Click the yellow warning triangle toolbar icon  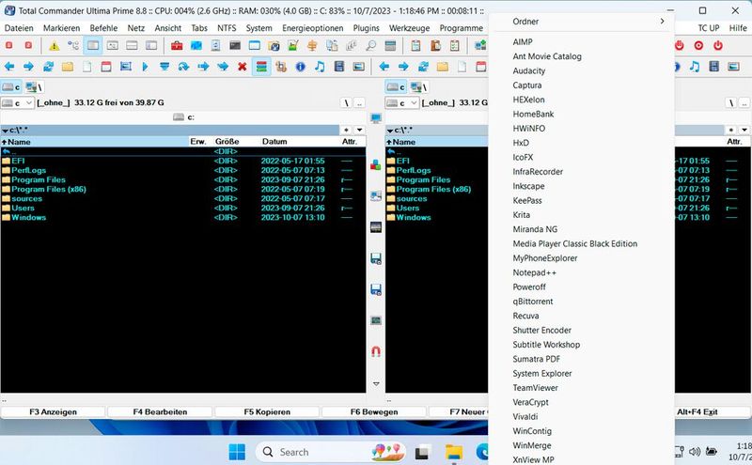(x=55, y=45)
